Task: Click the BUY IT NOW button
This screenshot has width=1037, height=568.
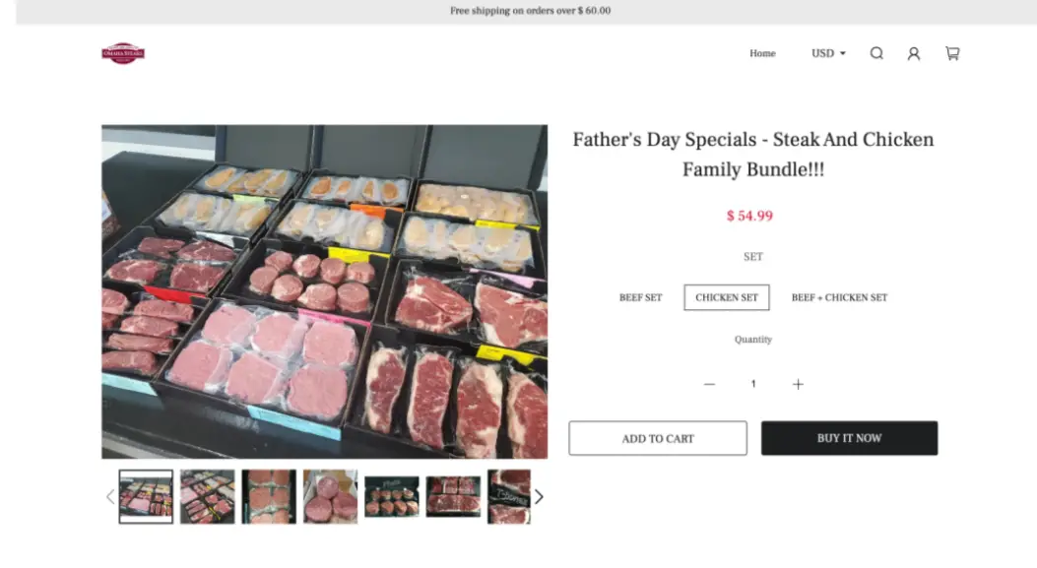Action: tap(849, 438)
